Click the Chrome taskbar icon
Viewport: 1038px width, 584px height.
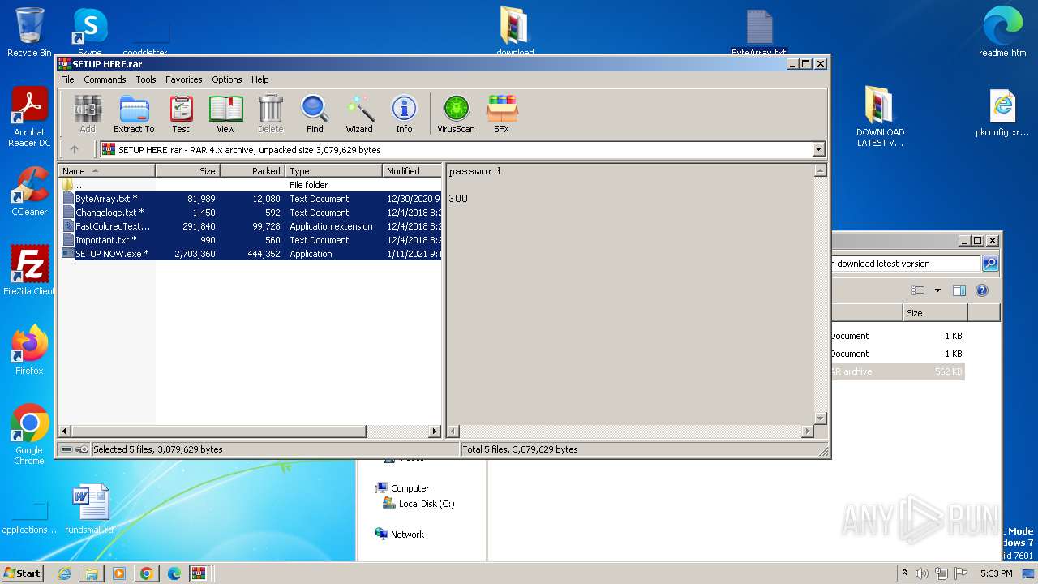click(146, 573)
